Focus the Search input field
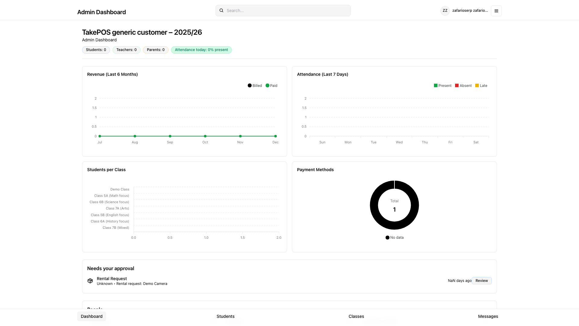This screenshot has width=579, height=326. point(283,11)
